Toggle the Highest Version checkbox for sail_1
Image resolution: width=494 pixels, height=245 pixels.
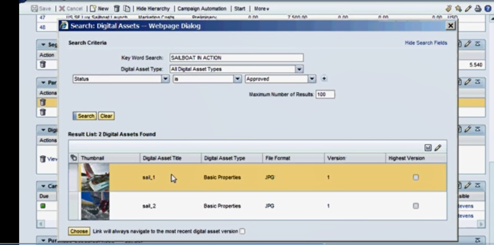pos(416,177)
